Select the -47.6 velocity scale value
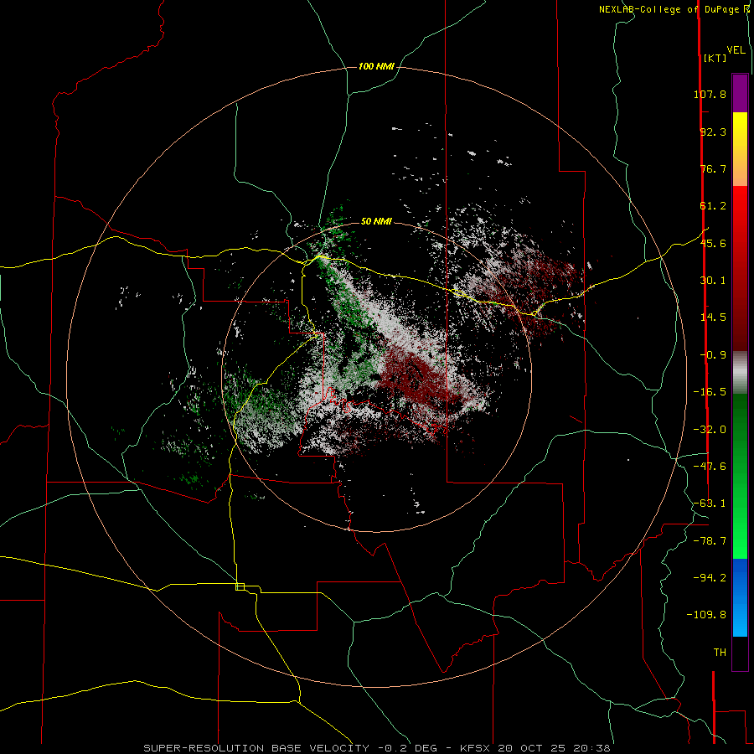This screenshot has height=754, width=754. (x=710, y=467)
